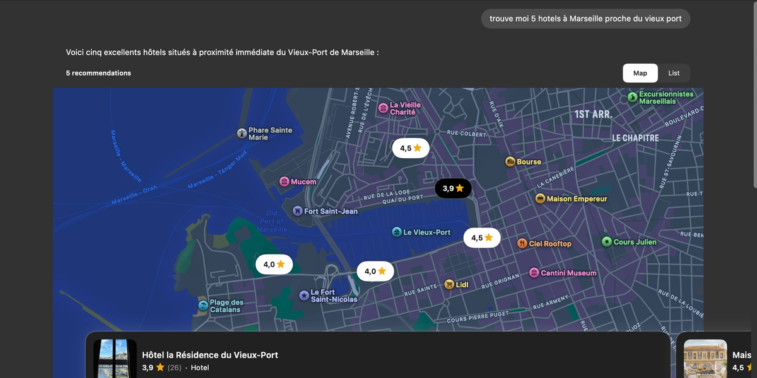This screenshot has width=757, height=378.
Task: Click the 3,9-star hotel rating pin
Action: click(453, 188)
